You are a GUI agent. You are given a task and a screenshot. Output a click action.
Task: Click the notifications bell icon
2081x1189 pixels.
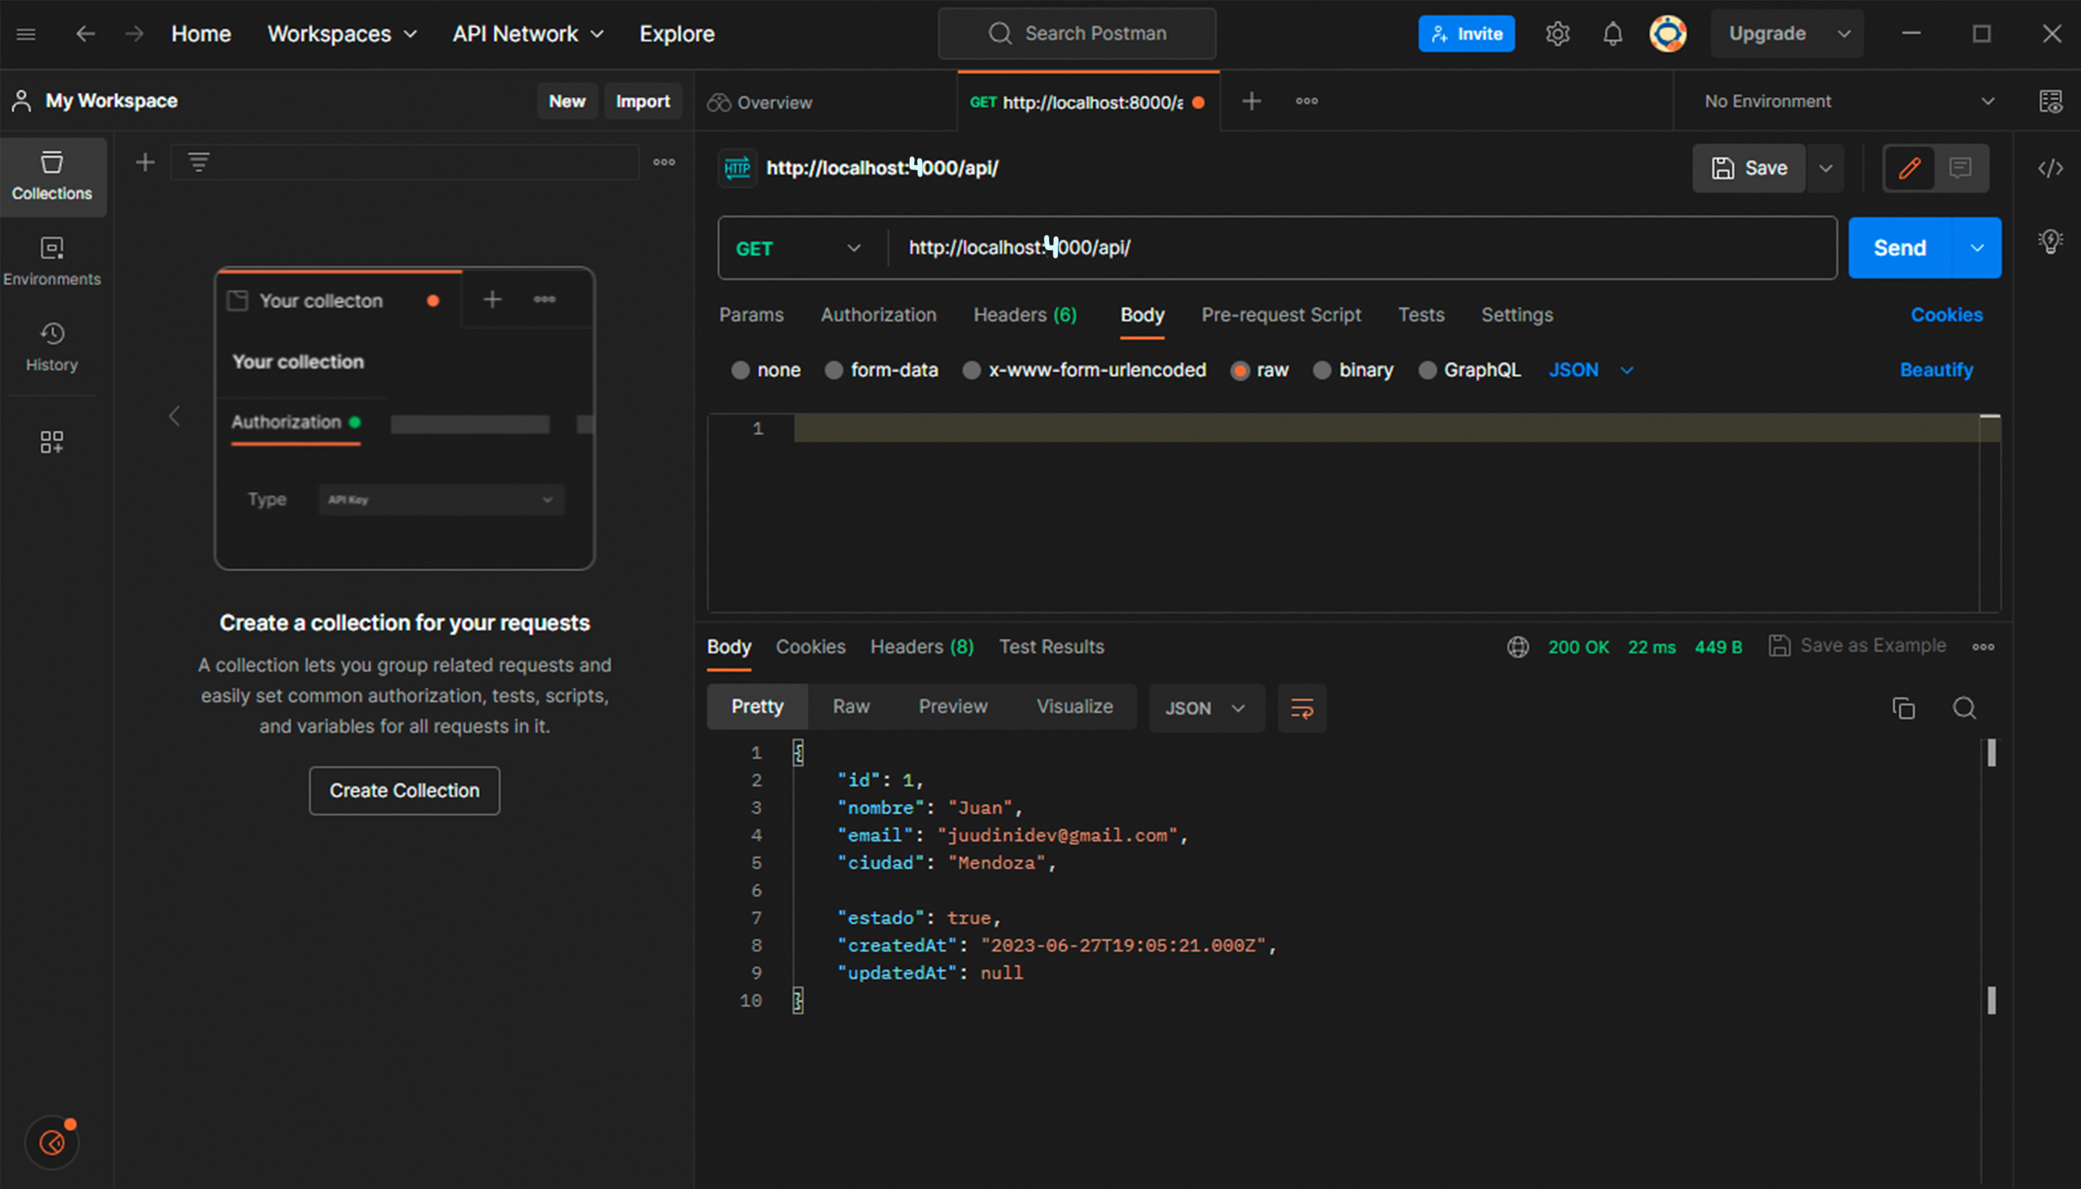click(1612, 33)
